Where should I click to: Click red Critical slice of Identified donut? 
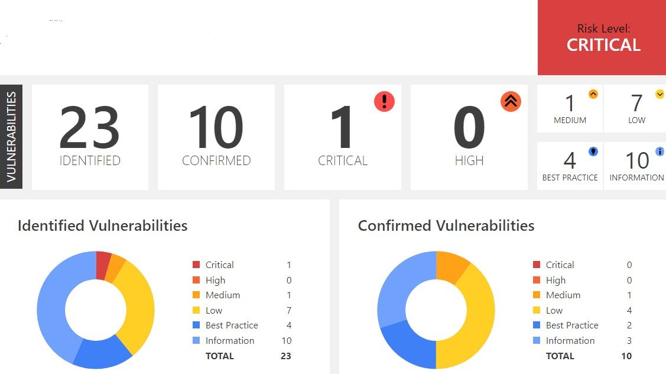(102, 265)
